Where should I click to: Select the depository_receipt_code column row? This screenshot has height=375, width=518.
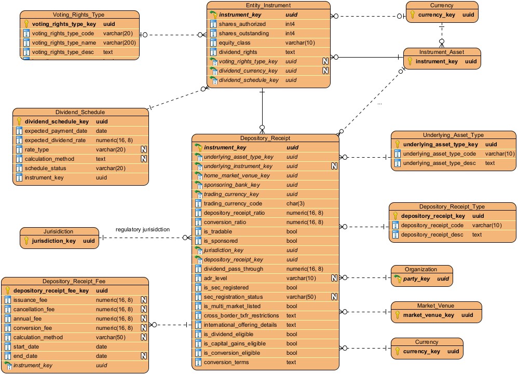point(432,226)
